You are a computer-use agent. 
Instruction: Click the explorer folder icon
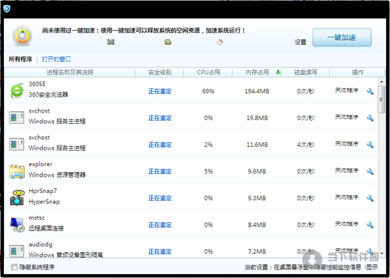(x=17, y=171)
